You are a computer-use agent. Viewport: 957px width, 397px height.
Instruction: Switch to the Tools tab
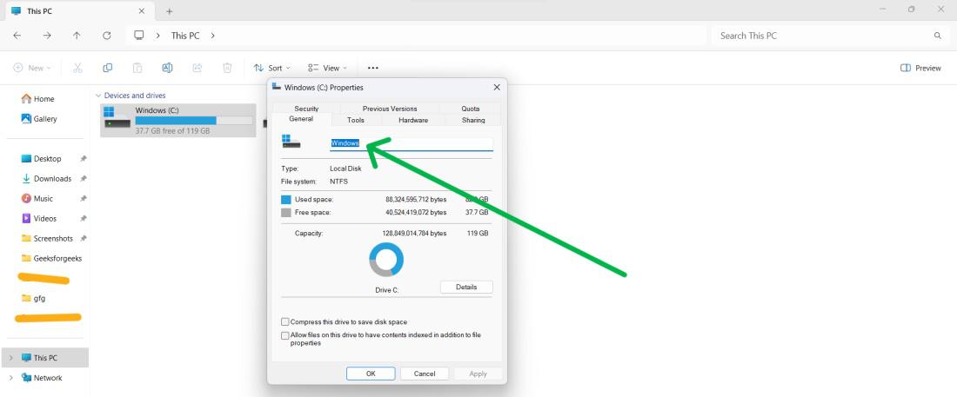tap(356, 120)
